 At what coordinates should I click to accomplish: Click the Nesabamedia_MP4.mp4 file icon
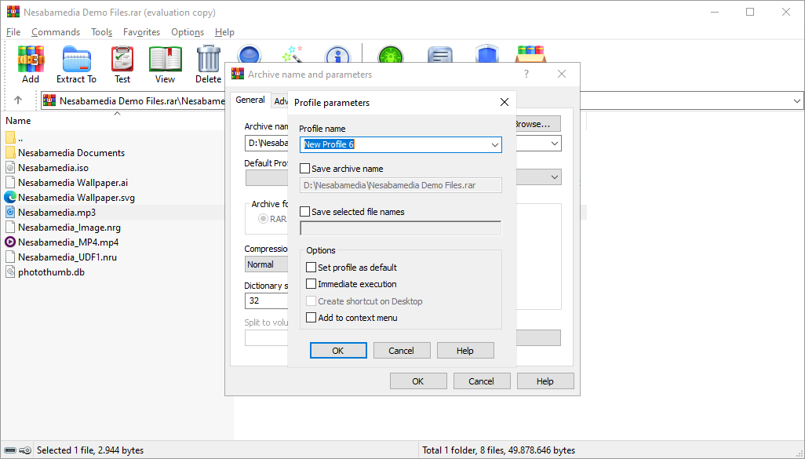click(10, 242)
